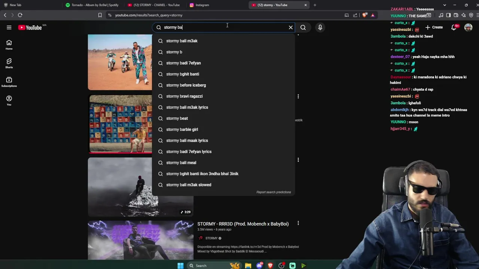Open the motocross riders video thumbnail
479x269 pixels.
(120, 62)
